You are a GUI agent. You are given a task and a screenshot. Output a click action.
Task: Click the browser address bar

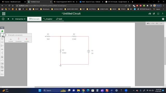click(70, 6)
